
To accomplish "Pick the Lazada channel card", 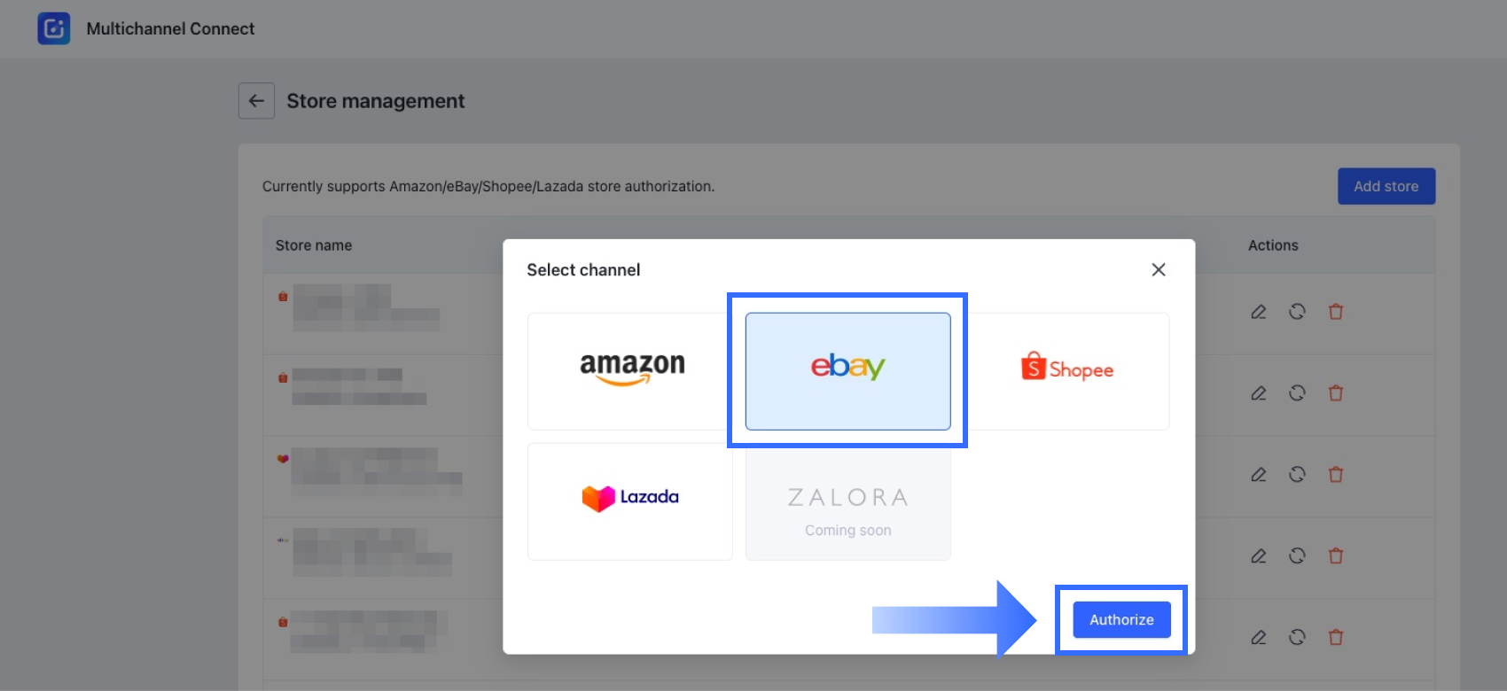I will 630,501.
